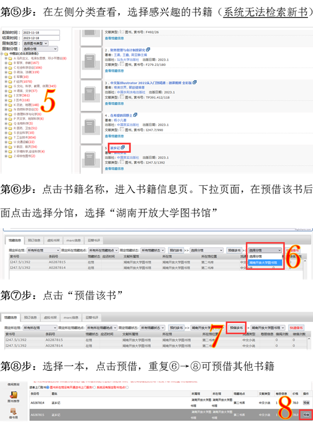Open the 限制分馆 选择分馆 dropdown
This screenshot has width=313, height=431.
40,49
